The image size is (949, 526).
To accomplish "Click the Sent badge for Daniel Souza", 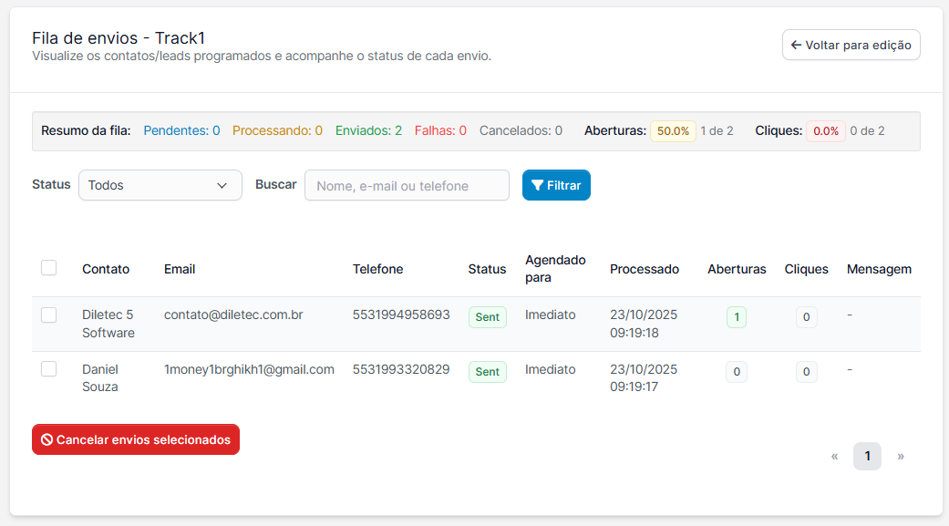I will pos(487,372).
